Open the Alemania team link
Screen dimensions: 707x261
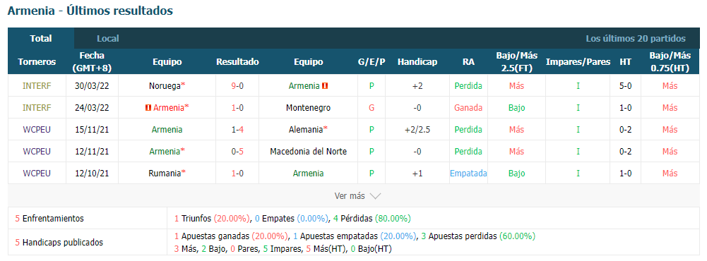click(x=306, y=130)
